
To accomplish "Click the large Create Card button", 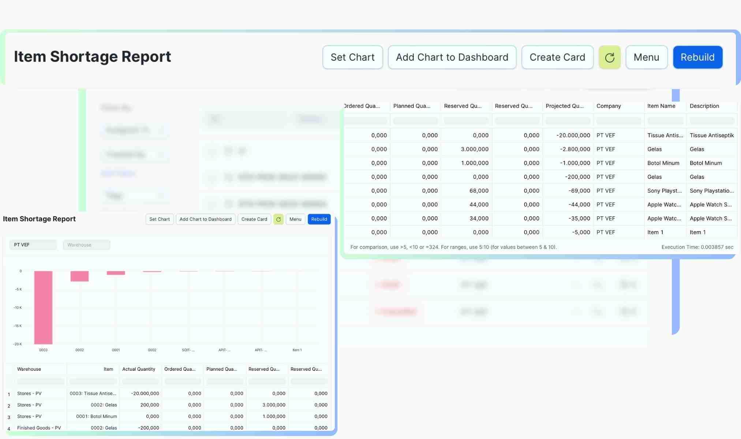I will (557, 57).
